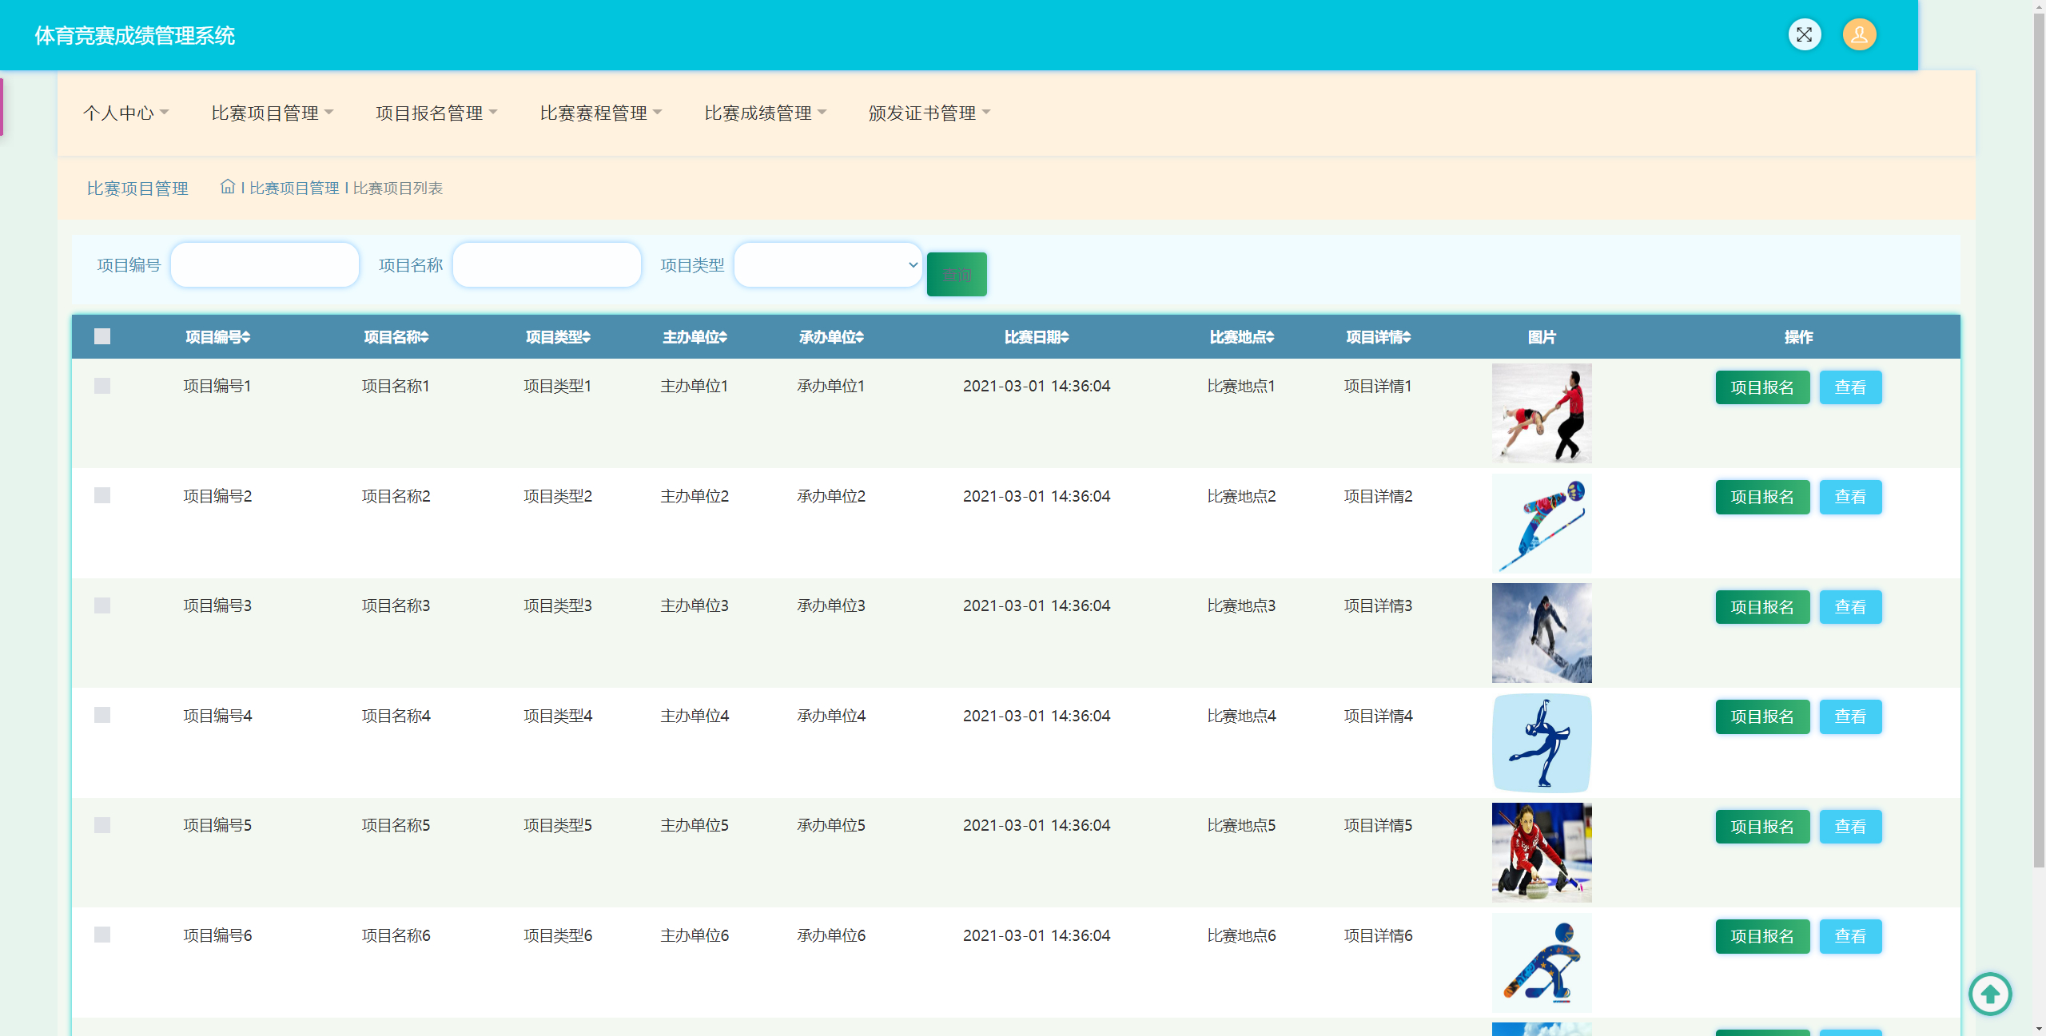Click the green search button
Image resolution: width=2046 pixels, height=1036 pixels.
click(956, 275)
